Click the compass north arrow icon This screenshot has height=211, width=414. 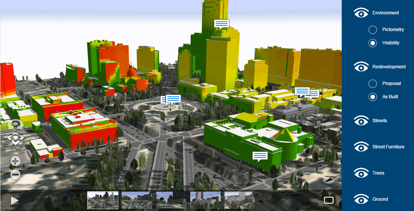[x=328, y=180]
